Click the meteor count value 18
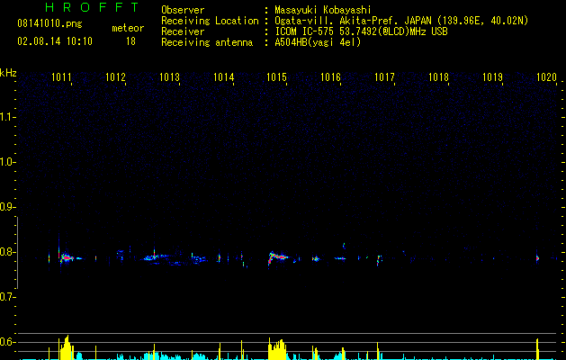The image size is (566, 360). (130, 41)
